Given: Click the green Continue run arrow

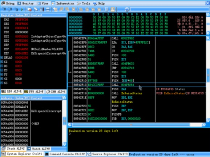Looking at the screenshot, I should pyautogui.click(x=22, y=9).
